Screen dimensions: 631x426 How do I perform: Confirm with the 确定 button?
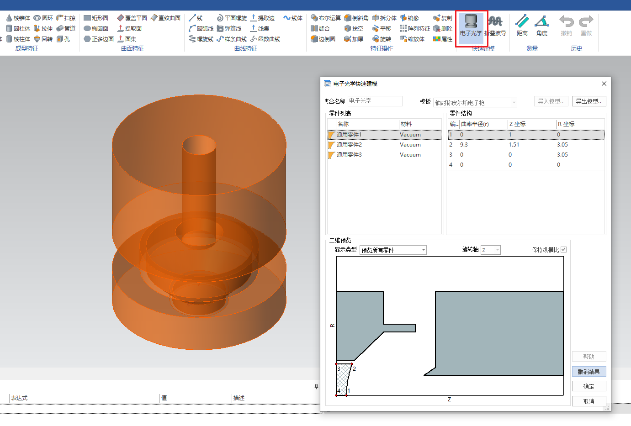click(589, 386)
